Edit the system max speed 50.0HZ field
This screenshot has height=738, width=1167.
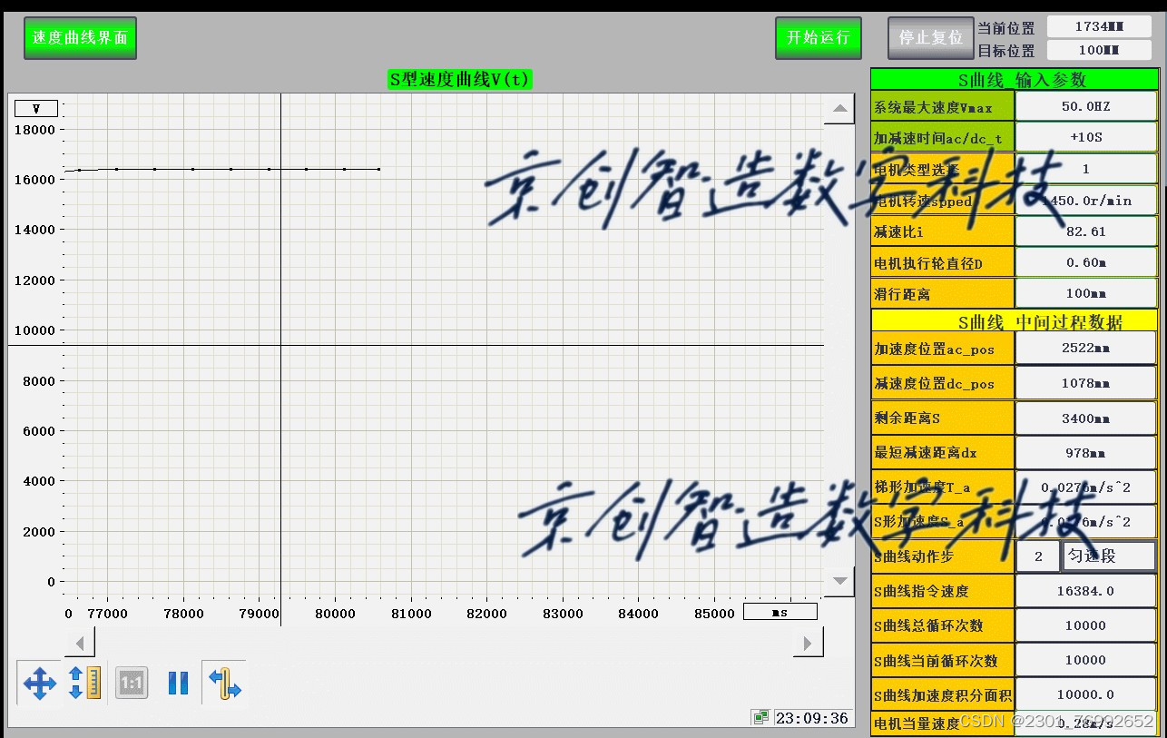[x=1086, y=106]
